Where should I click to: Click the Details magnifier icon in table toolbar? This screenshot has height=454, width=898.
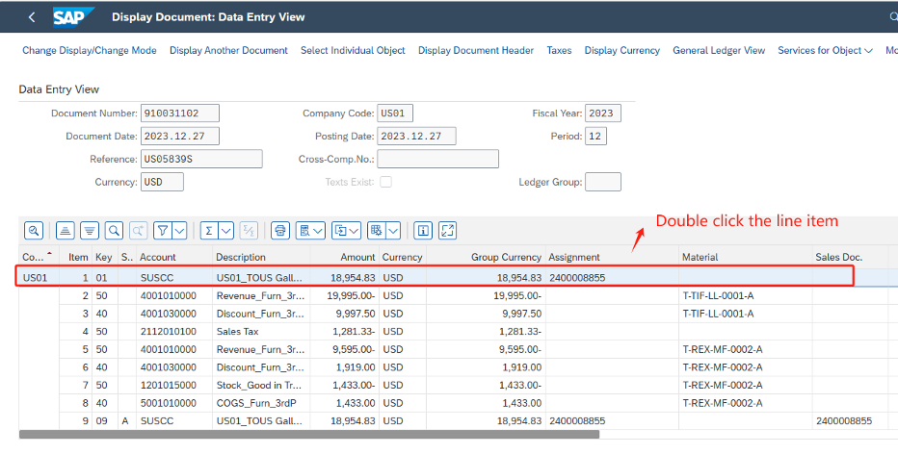coord(34,230)
